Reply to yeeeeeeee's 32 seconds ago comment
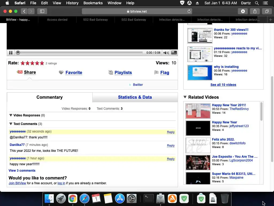Viewport: 274px width, 206px height. point(171,132)
